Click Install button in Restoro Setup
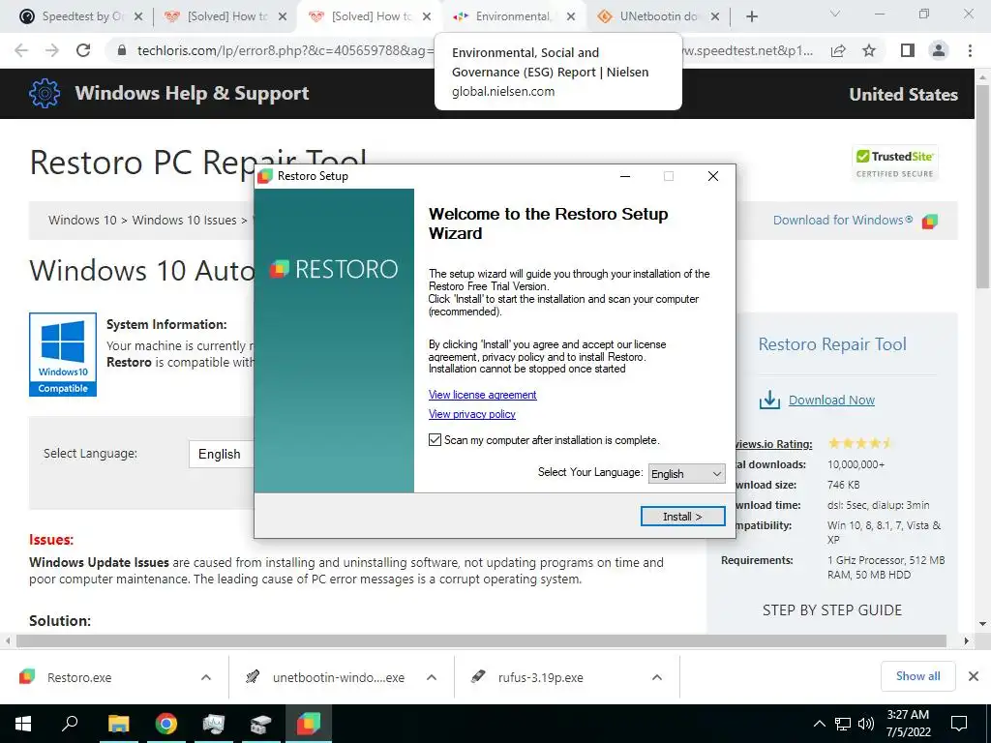This screenshot has width=991, height=743. [682, 517]
